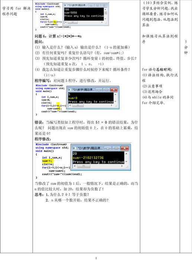The width and height of the screenshot is (192, 261).
Task: Minimize the console window showing sum=-2102132736
Action: point(108,148)
